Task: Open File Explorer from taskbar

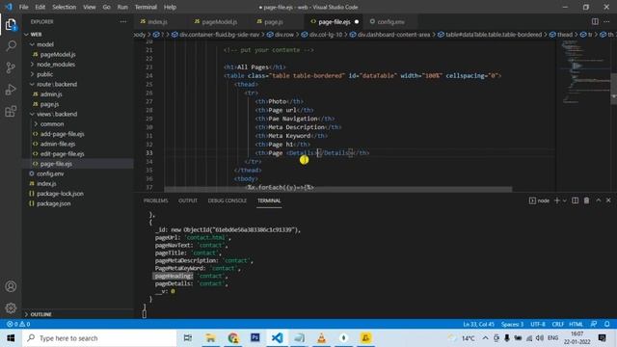Action: [210, 338]
